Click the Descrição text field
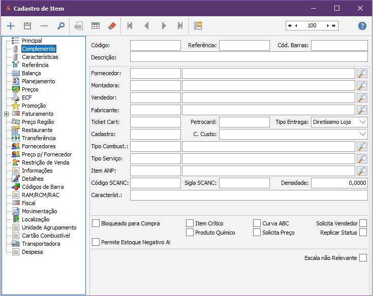The height and width of the screenshot is (296, 373). [248, 57]
